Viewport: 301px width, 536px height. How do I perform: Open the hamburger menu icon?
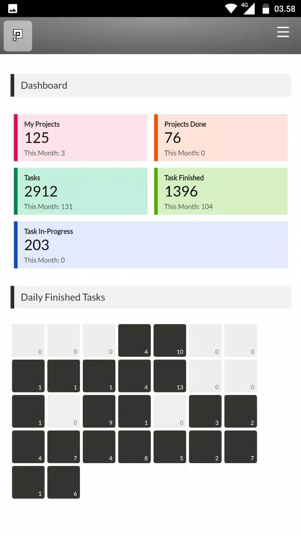[283, 32]
